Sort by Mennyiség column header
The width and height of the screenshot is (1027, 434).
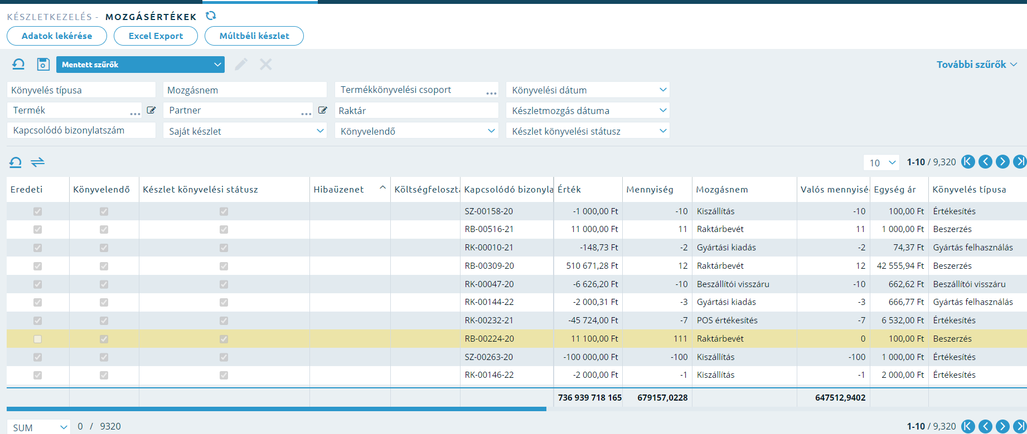(x=657, y=189)
